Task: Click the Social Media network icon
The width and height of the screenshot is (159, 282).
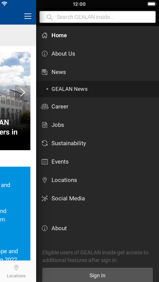Action: tap(45, 198)
